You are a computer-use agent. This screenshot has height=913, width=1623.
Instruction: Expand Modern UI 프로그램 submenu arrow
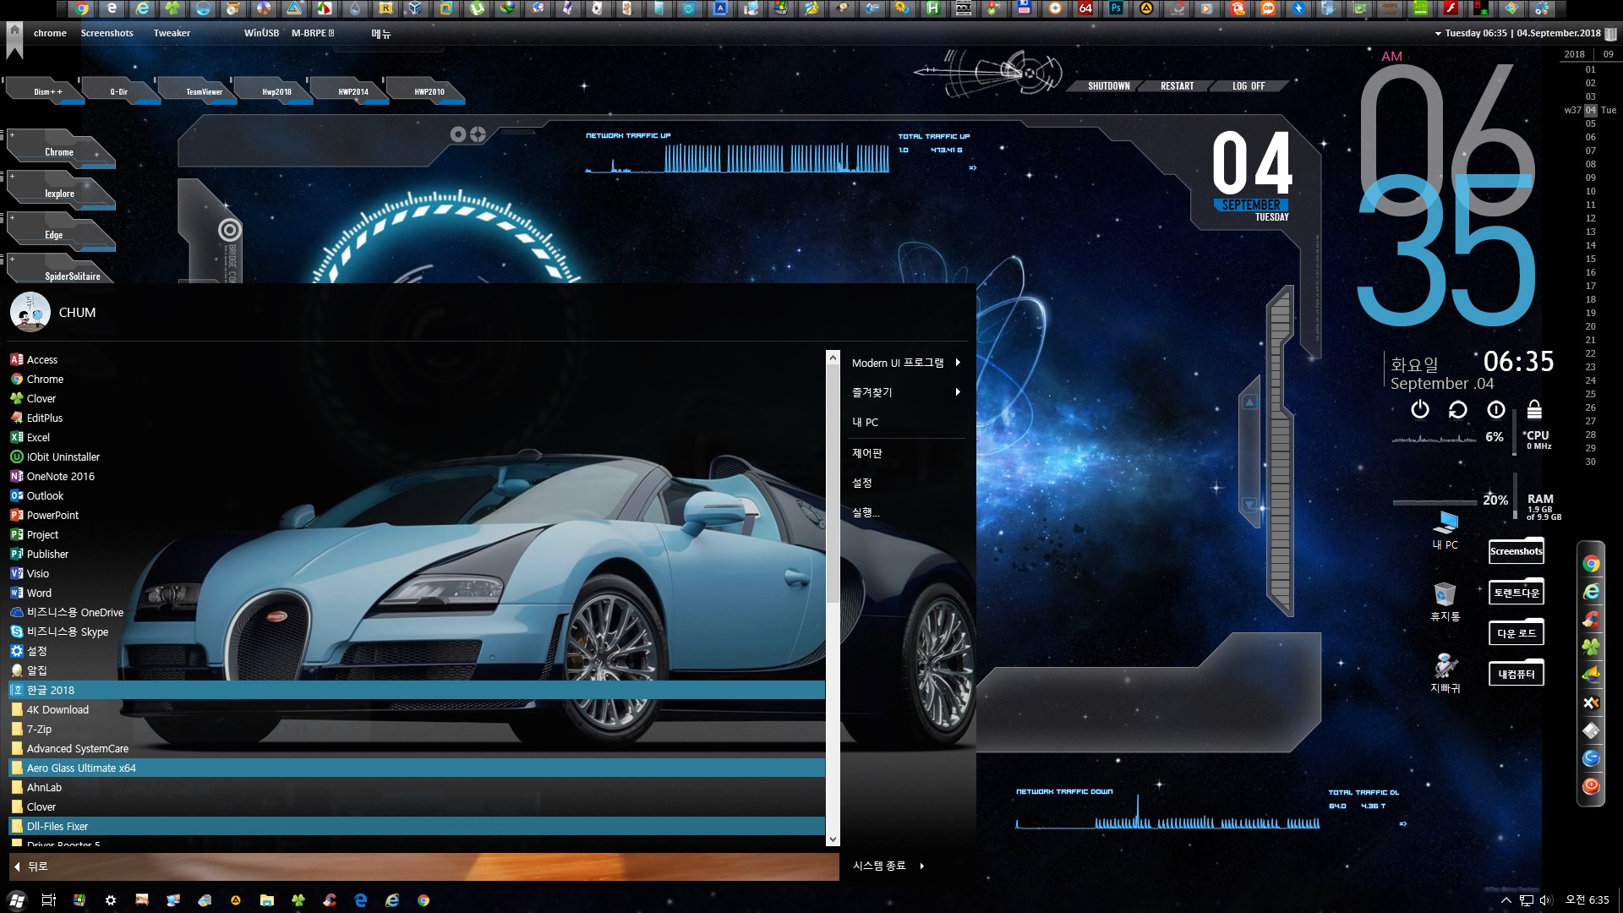tap(958, 363)
